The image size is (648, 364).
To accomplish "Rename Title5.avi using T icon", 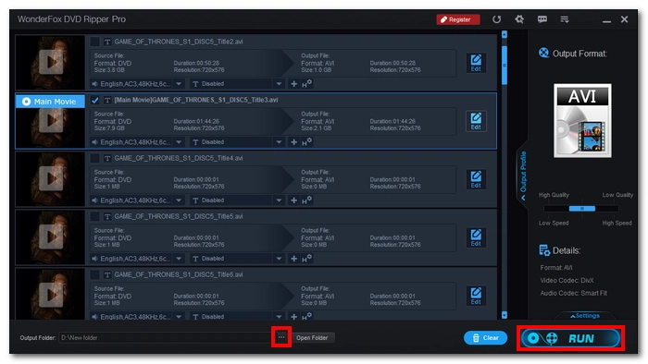I will (107, 216).
